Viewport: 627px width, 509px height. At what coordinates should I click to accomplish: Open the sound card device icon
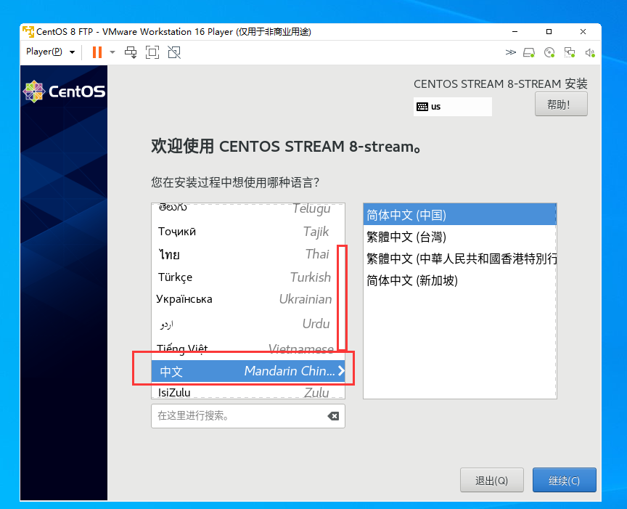click(x=590, y=52)
